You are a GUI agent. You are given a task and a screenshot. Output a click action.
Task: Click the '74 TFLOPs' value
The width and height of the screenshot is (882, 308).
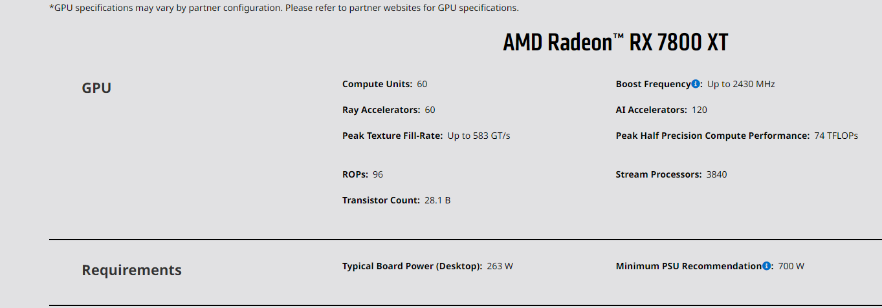point(836,136)
